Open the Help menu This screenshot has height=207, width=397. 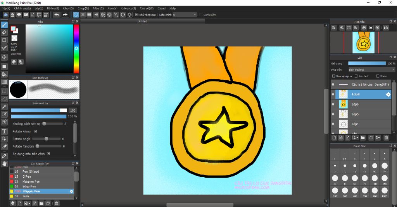tap(173, 8)
